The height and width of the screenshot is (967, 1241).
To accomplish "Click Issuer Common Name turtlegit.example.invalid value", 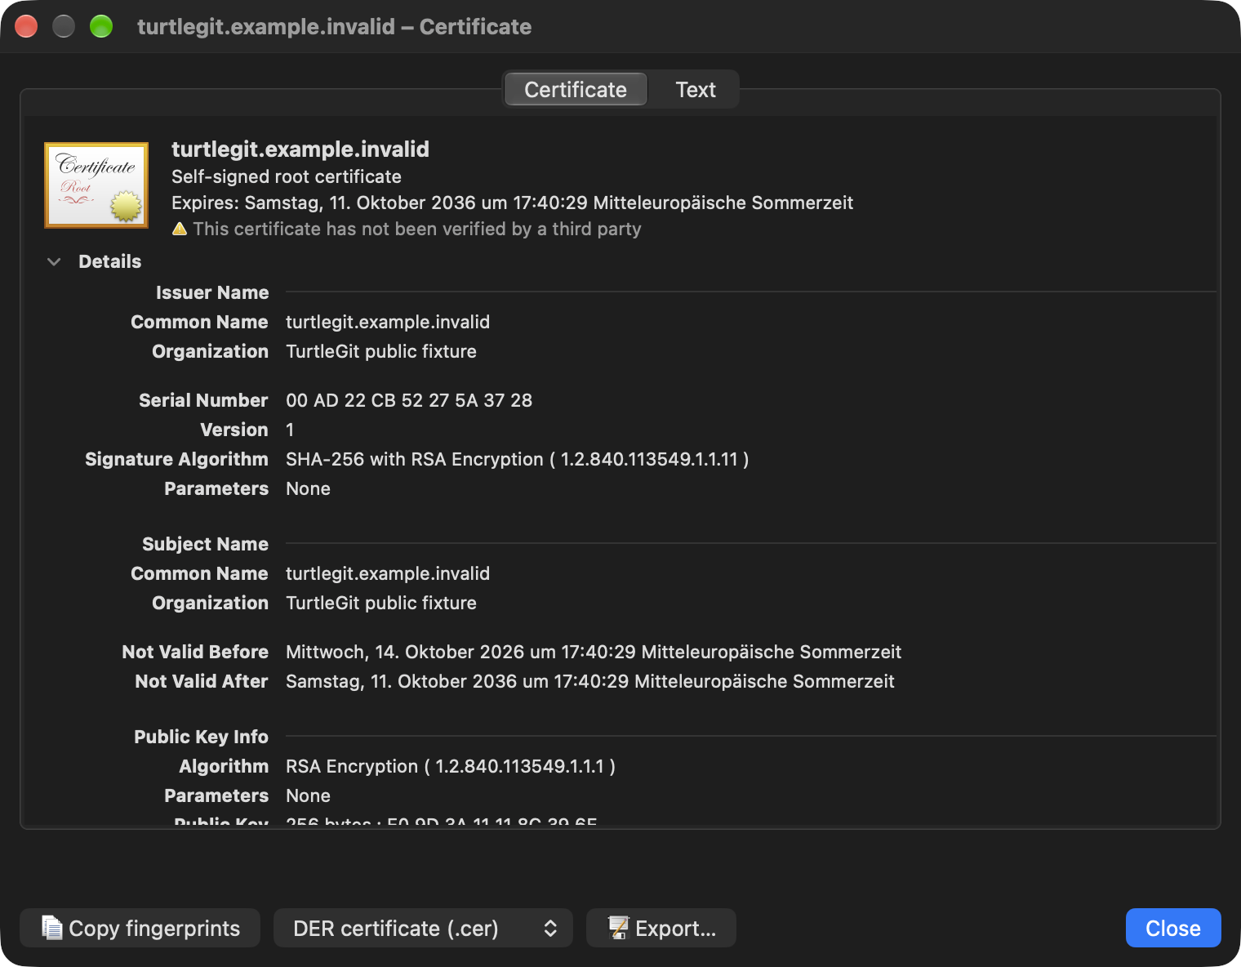I will (388, 322).
